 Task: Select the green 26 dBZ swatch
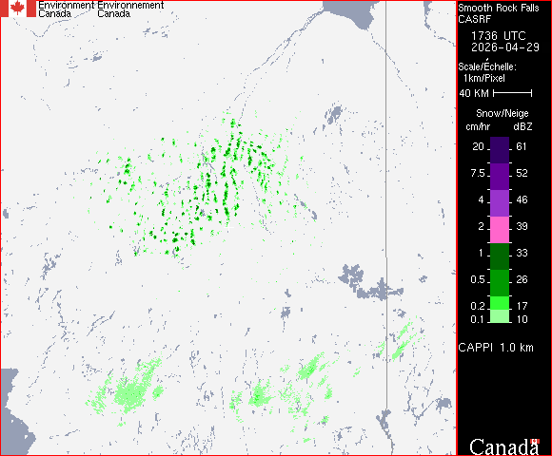[x=500, y=283]
